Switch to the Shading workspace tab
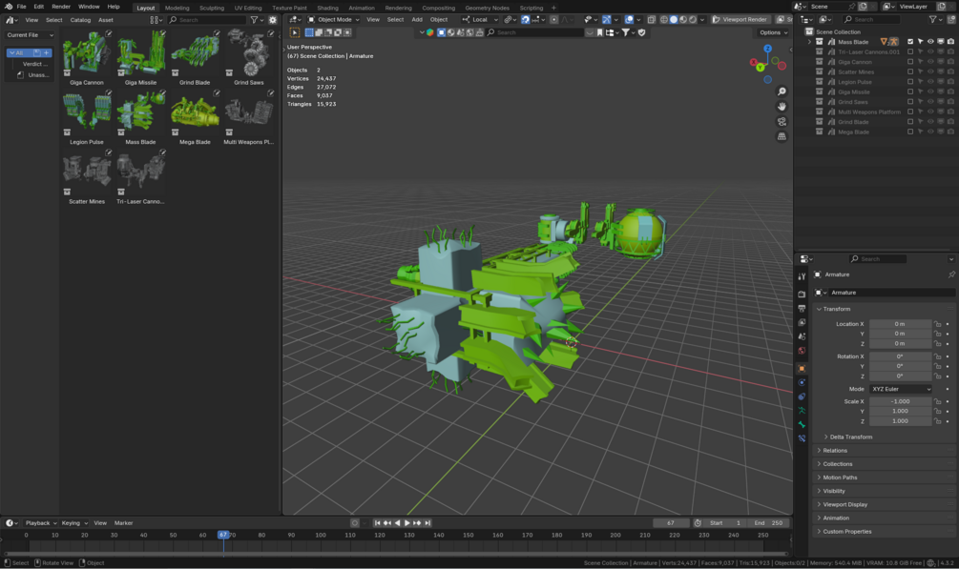 click(327, 8)
